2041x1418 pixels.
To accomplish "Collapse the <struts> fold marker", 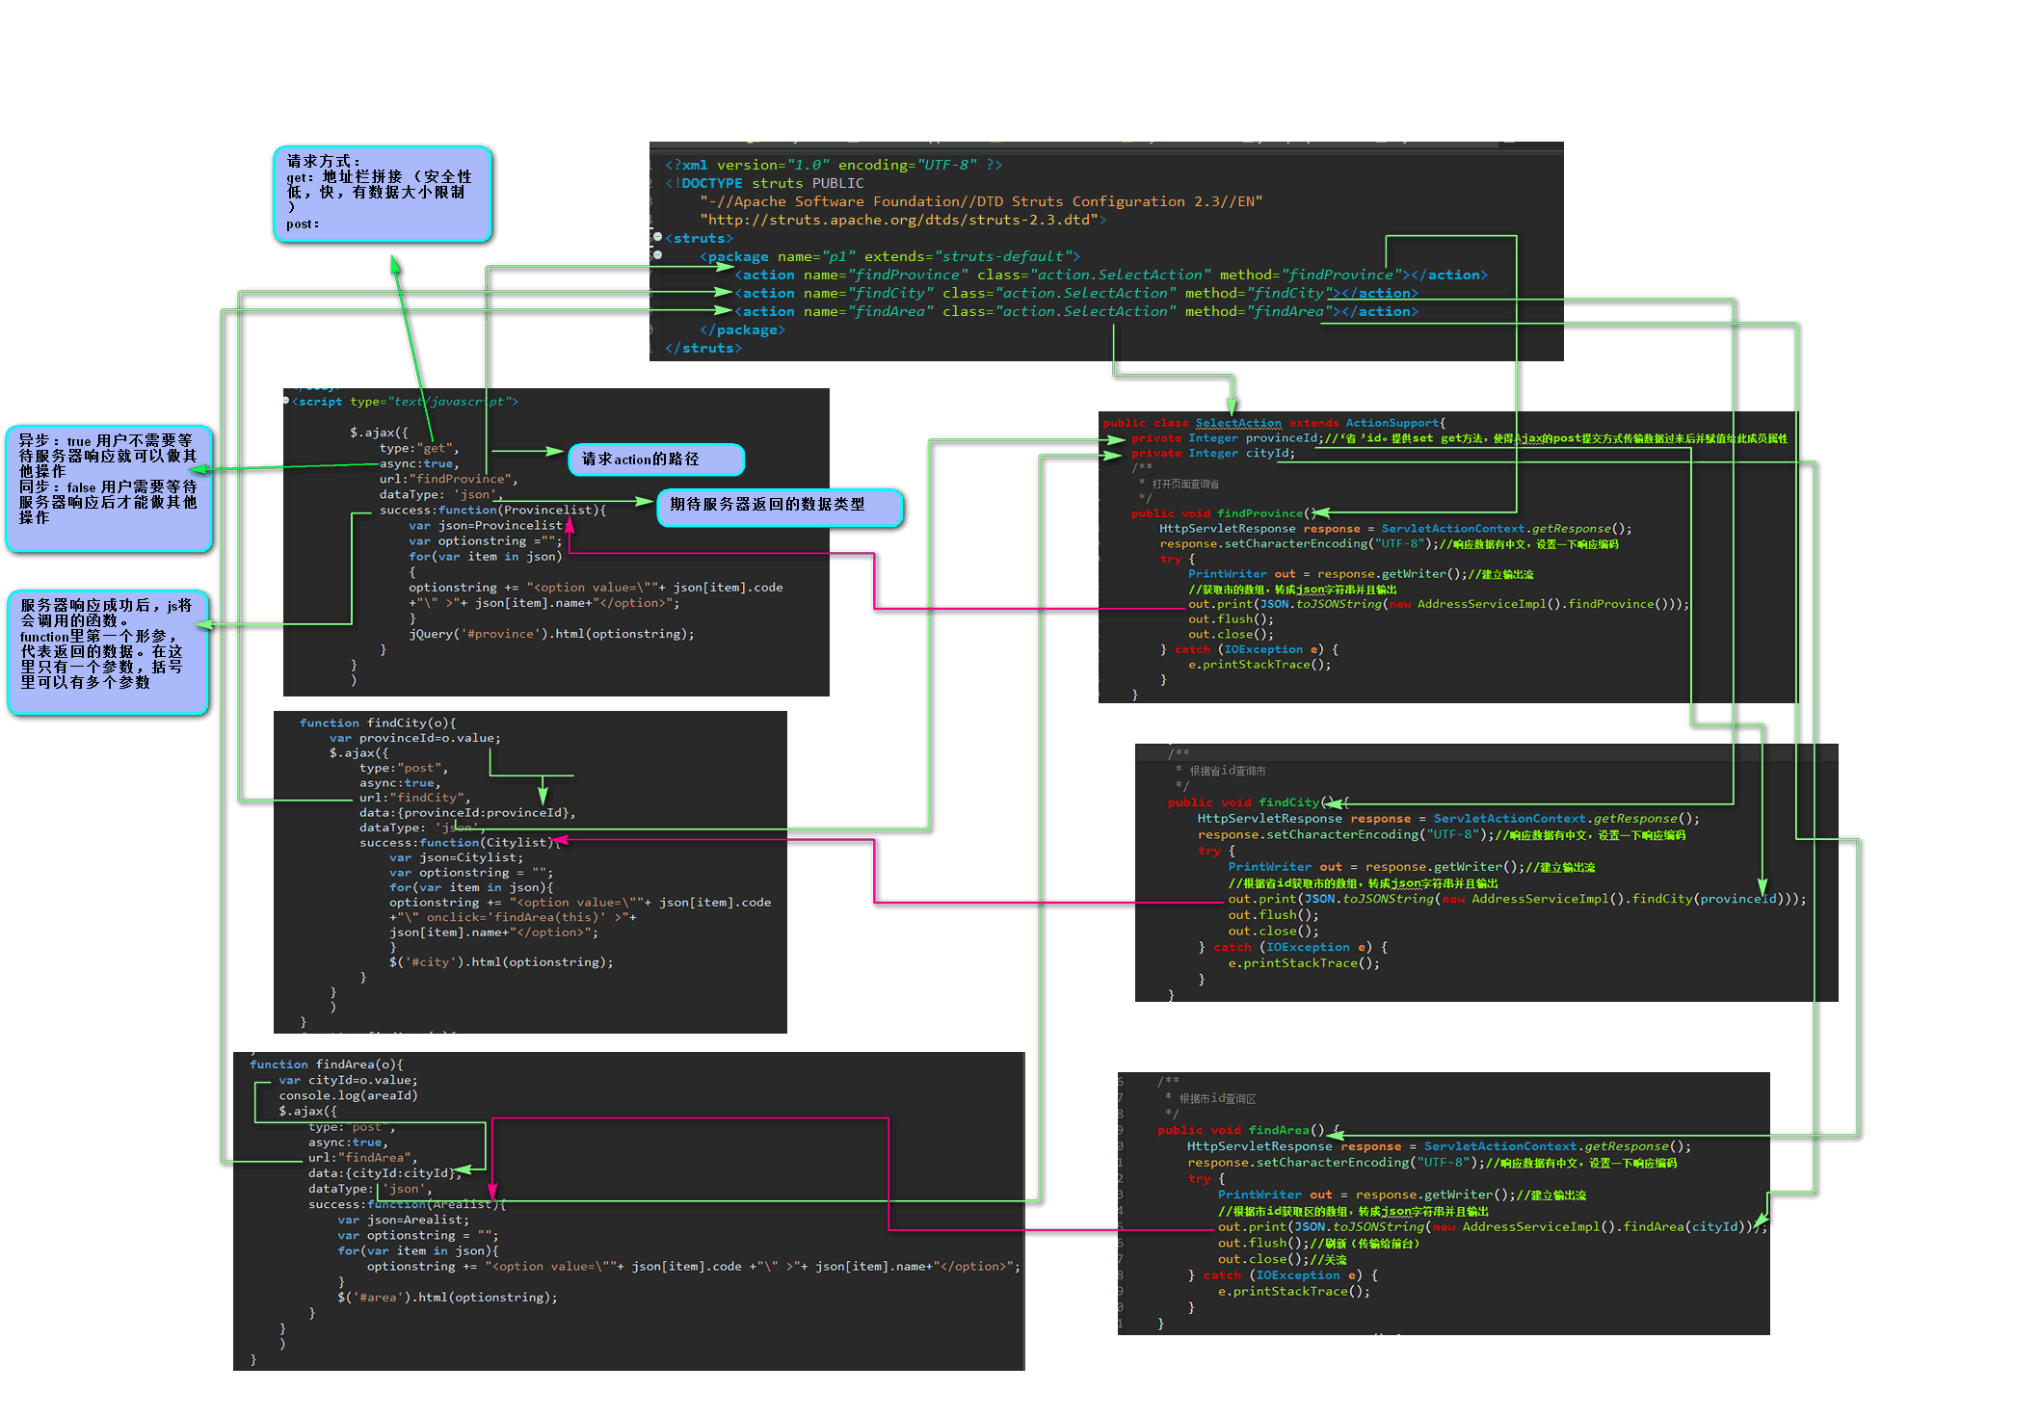I will (x=657, y=237).
